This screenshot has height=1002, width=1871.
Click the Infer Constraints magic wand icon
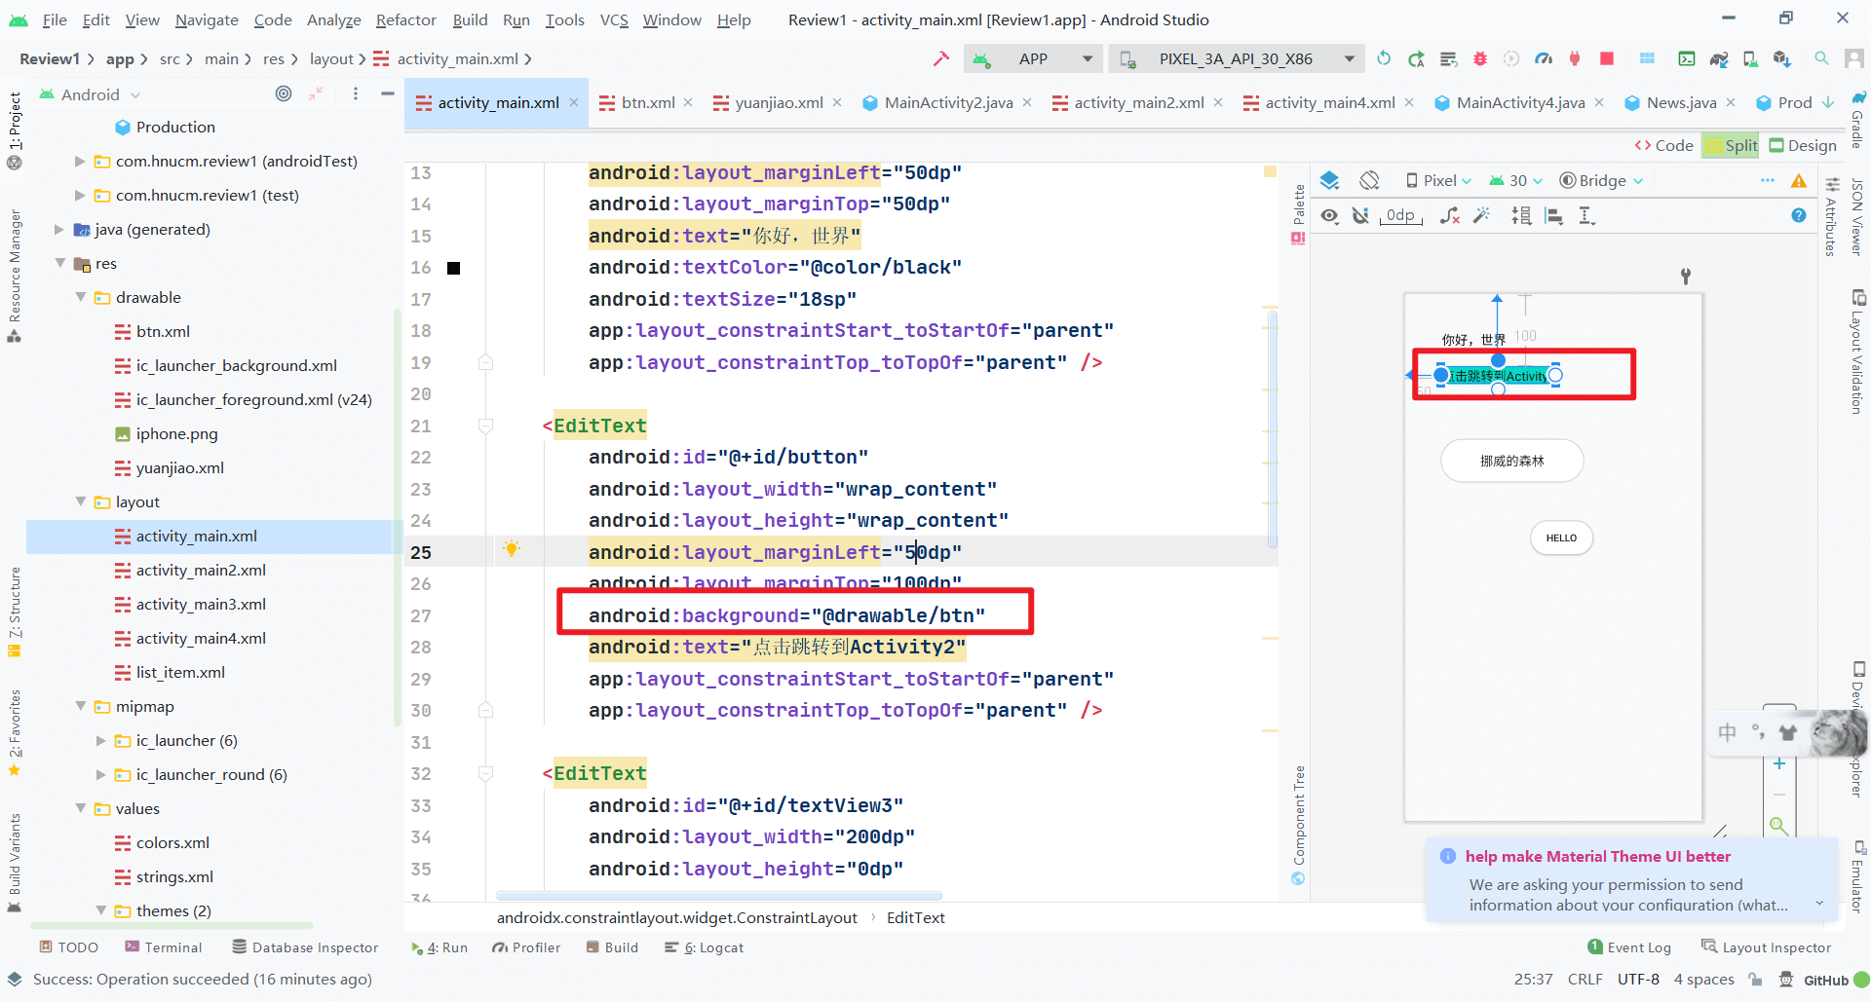1481,216
